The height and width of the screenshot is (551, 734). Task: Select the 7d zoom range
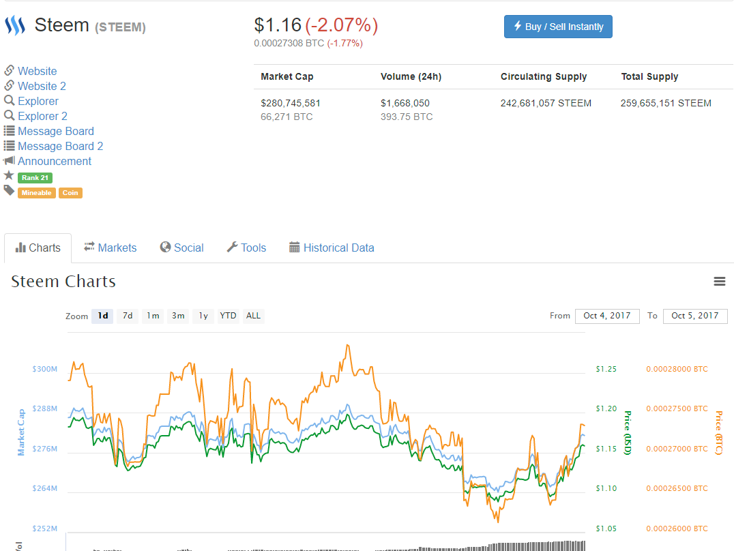[x=127, y=316]
